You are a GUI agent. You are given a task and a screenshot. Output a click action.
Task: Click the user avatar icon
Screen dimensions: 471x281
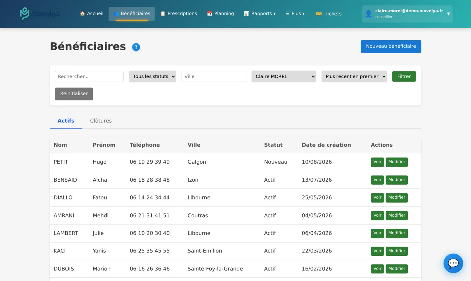pos(368,14)
